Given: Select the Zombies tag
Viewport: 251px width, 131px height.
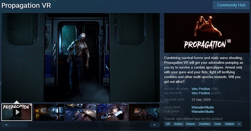Looking at the screenshot, I should point(204,124).
